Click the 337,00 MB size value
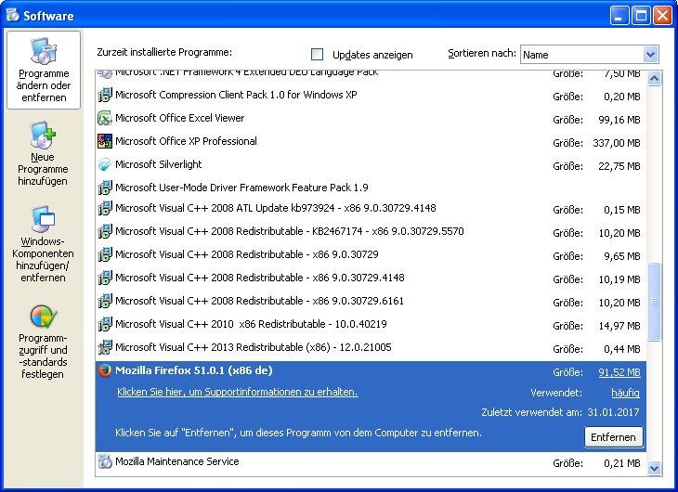The height and width of the screenshot is (492, 678). tap(617, 143)
